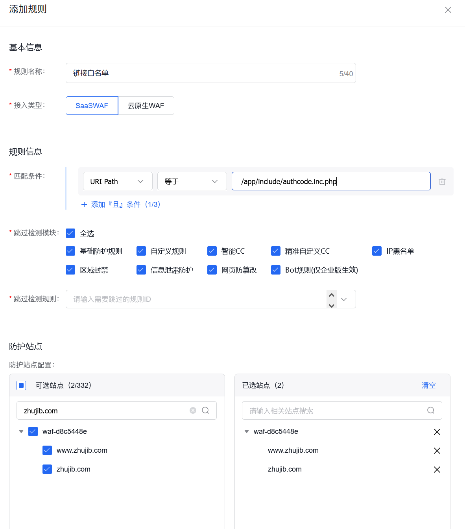This screenshot has height=529, width=465.
Task: Click the search magnifier in 可选站点 search box
Action: point(205,410)
